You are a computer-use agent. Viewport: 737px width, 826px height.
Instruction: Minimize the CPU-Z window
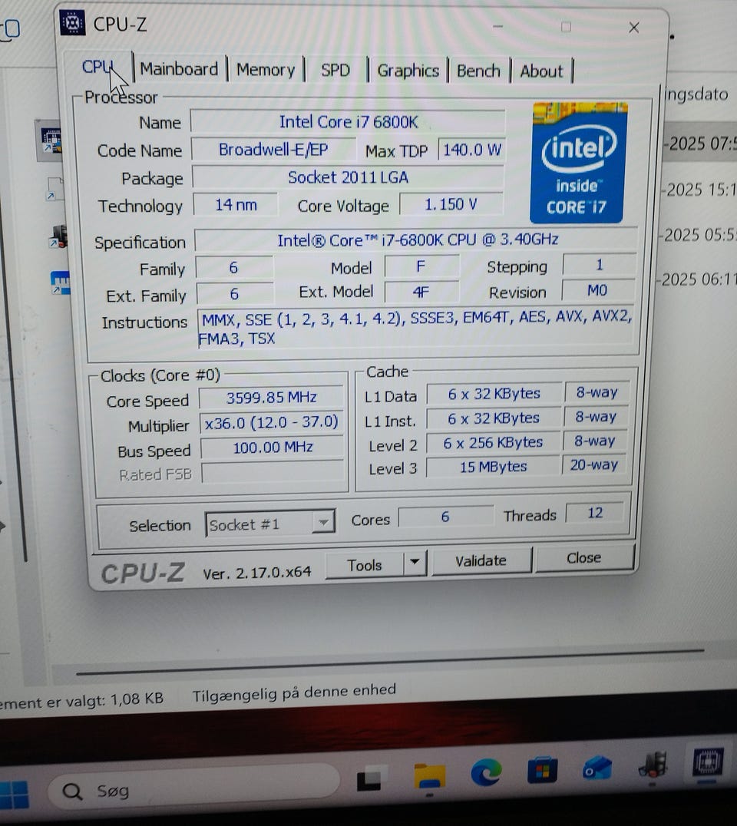tap(497, 26)
